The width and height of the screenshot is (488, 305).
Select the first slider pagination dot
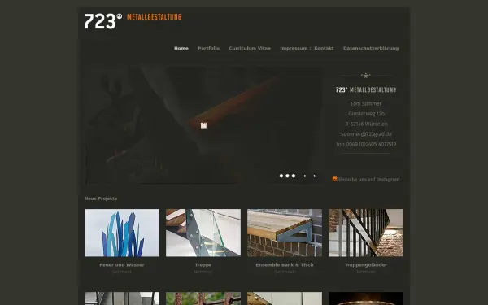(x=281, y=176)
